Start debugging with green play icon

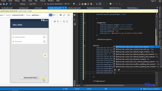tap(45, 4)
